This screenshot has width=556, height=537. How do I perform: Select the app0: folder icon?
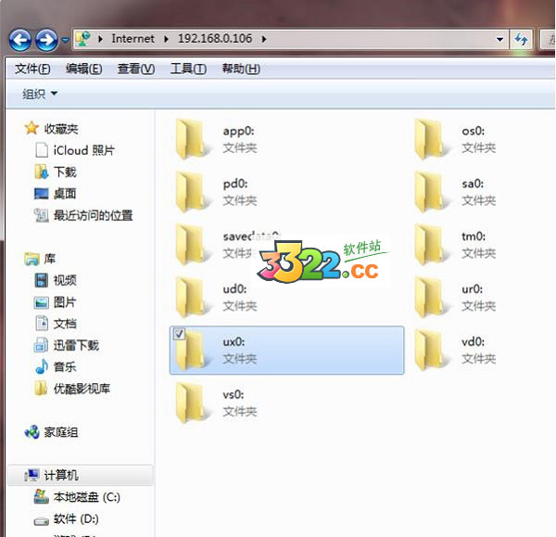click(192, 139)
